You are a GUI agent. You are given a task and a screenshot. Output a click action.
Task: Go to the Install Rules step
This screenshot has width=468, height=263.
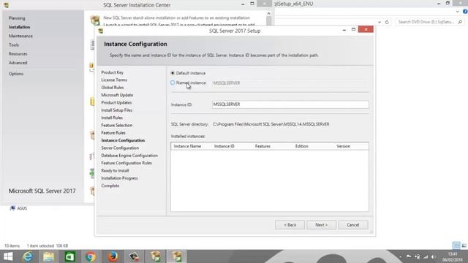pos(112,118)
